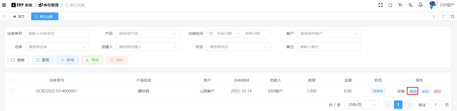Toggle the hamburger sidebar menu icon
457x111 pixels.
coord(4,5)
